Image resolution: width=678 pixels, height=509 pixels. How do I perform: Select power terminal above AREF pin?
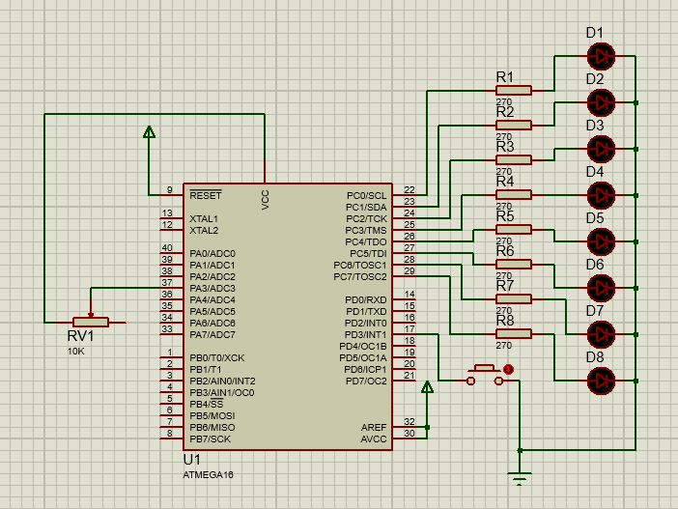tap(427, 387)
